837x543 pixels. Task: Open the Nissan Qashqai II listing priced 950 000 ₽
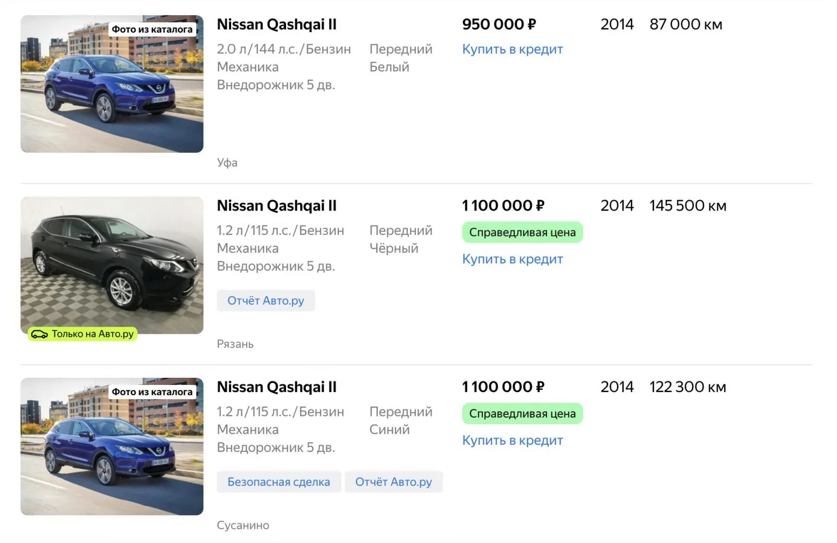click(x=276, y=25)
